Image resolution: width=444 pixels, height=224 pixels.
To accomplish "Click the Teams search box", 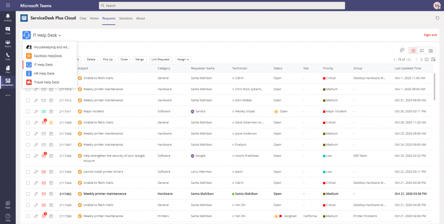I will [222, 6].
